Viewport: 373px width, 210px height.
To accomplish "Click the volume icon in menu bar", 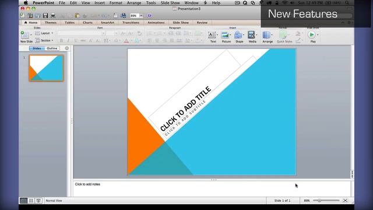I will [292, 3].
